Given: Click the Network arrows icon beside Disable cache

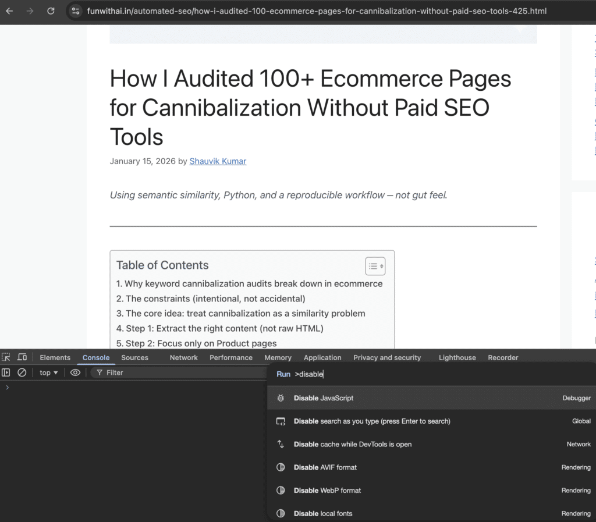Looking at the screenshot, I should point(281,444).
